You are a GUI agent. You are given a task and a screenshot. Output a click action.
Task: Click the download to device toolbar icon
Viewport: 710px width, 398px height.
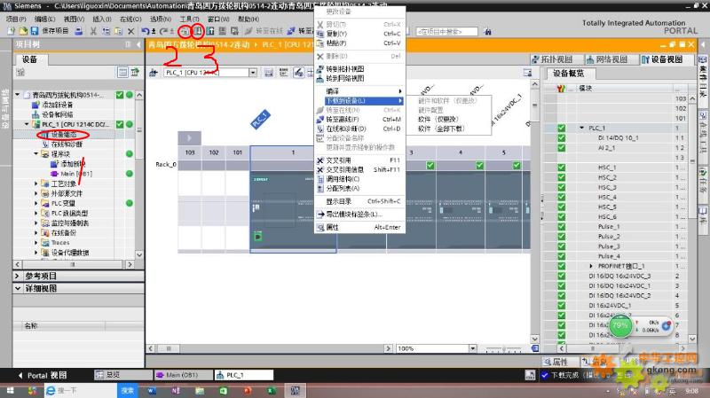pyautogui.click(x=197, y=31)
